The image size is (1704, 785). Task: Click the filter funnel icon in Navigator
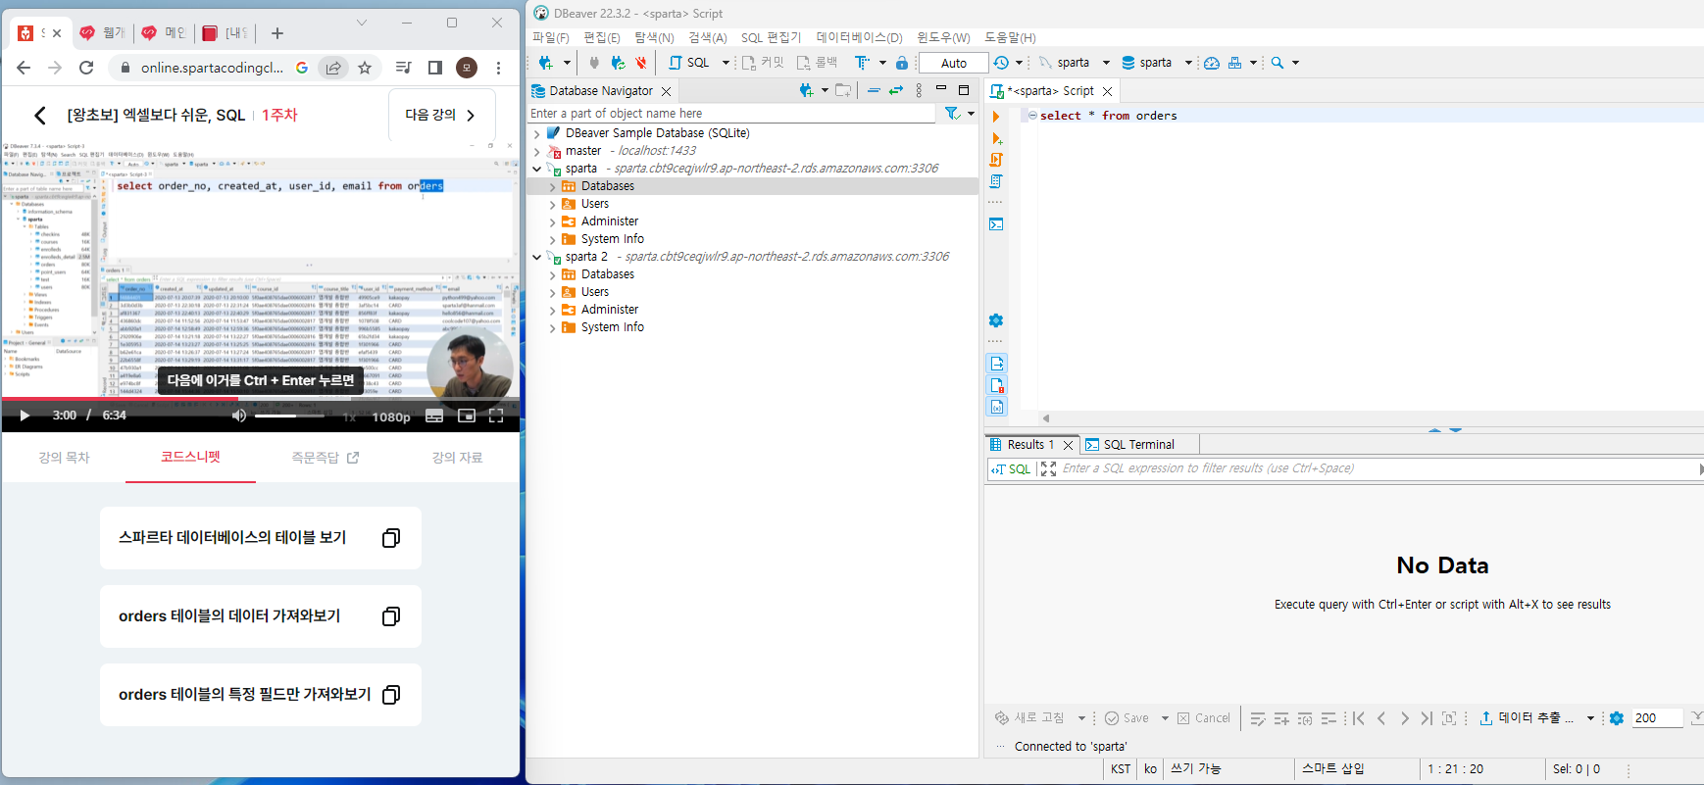coord(951,114)
